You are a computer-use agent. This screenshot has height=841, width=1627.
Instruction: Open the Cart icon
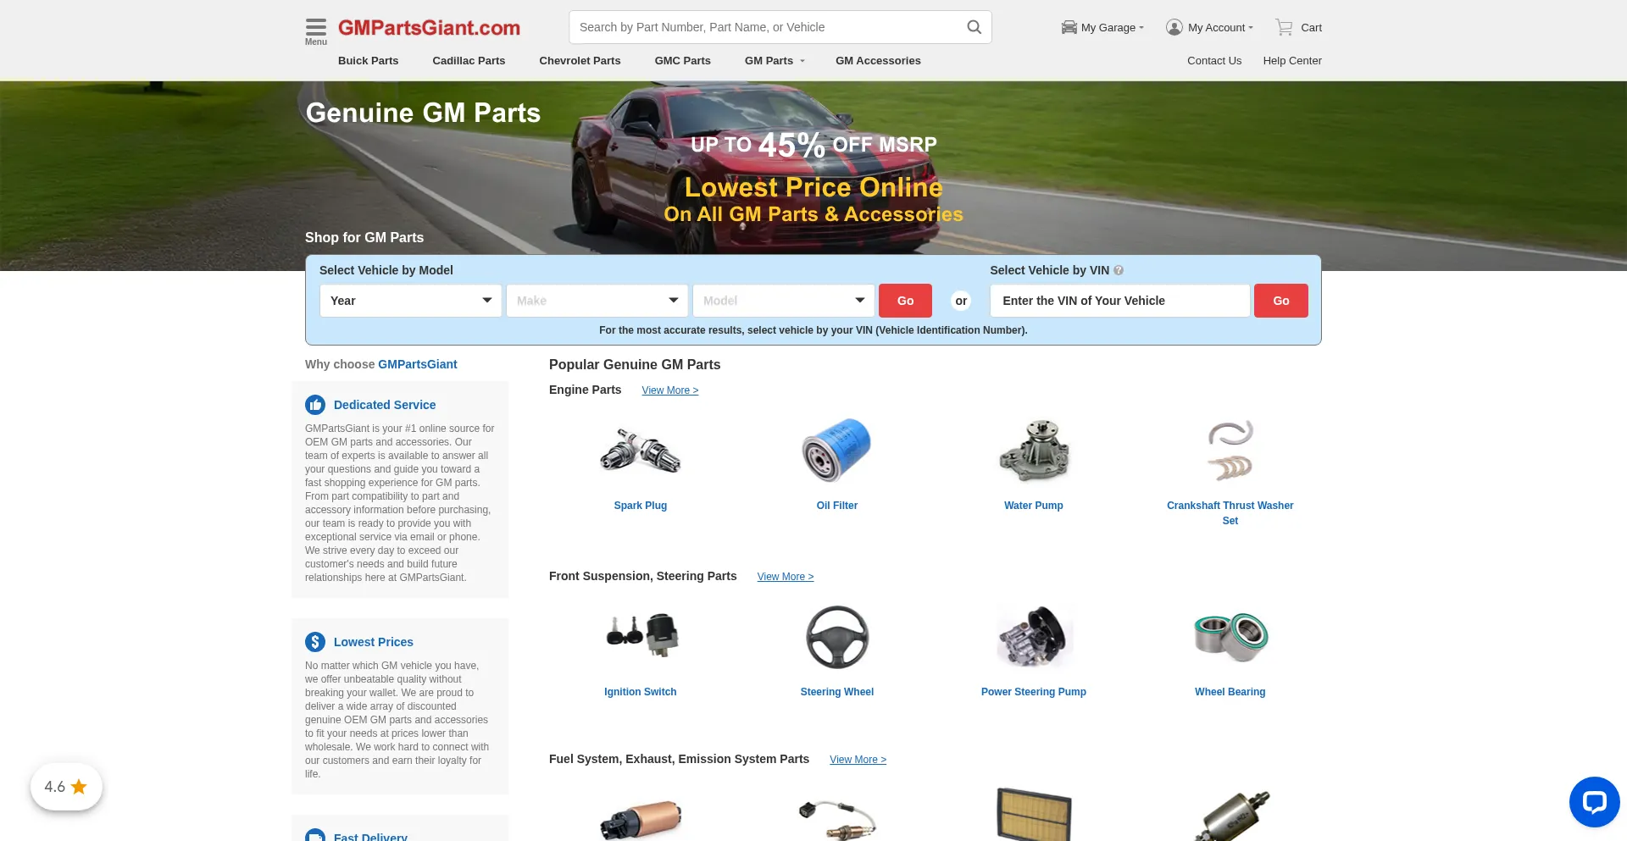point(1282,26)
